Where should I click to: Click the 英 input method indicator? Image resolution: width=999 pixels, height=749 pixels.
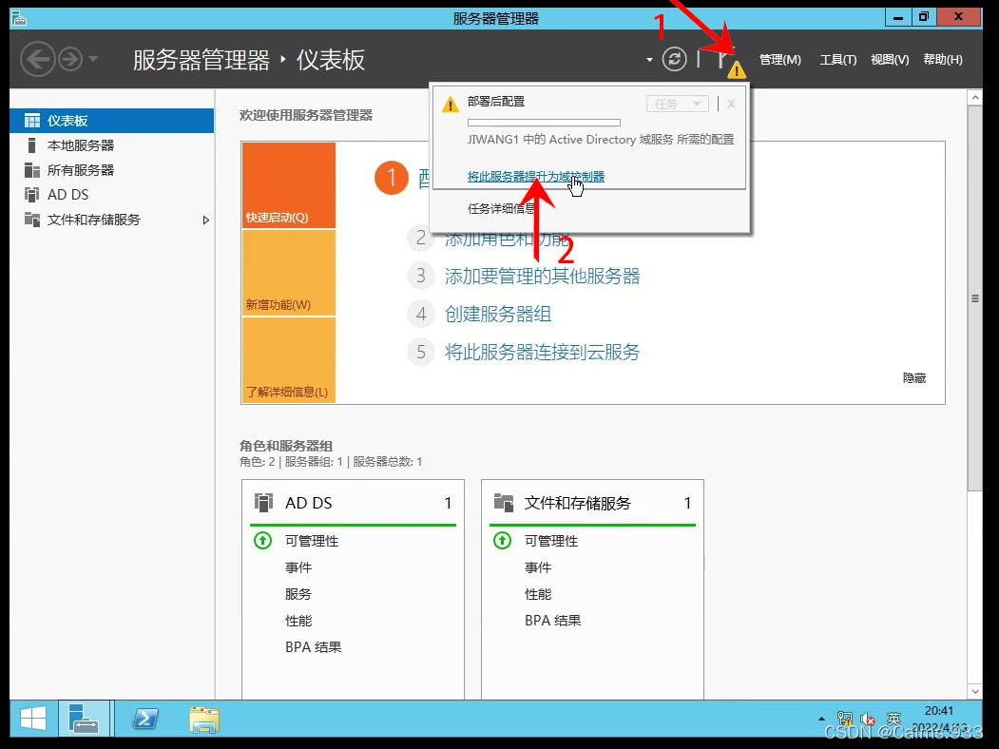coord(893,720)
